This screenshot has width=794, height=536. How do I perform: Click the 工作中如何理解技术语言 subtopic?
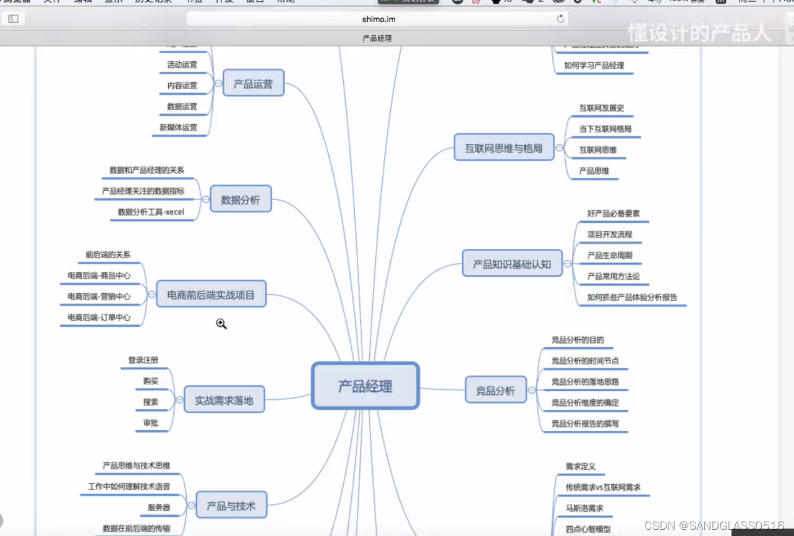pos(129,486)
